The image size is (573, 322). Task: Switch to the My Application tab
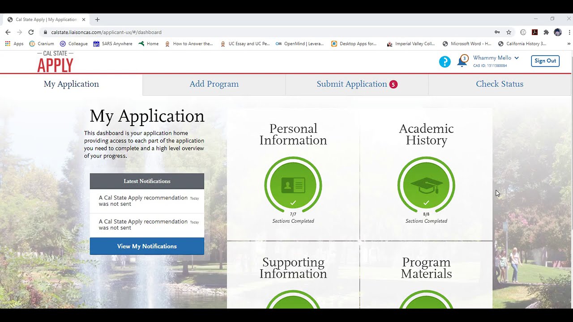[x=71, y=84]
